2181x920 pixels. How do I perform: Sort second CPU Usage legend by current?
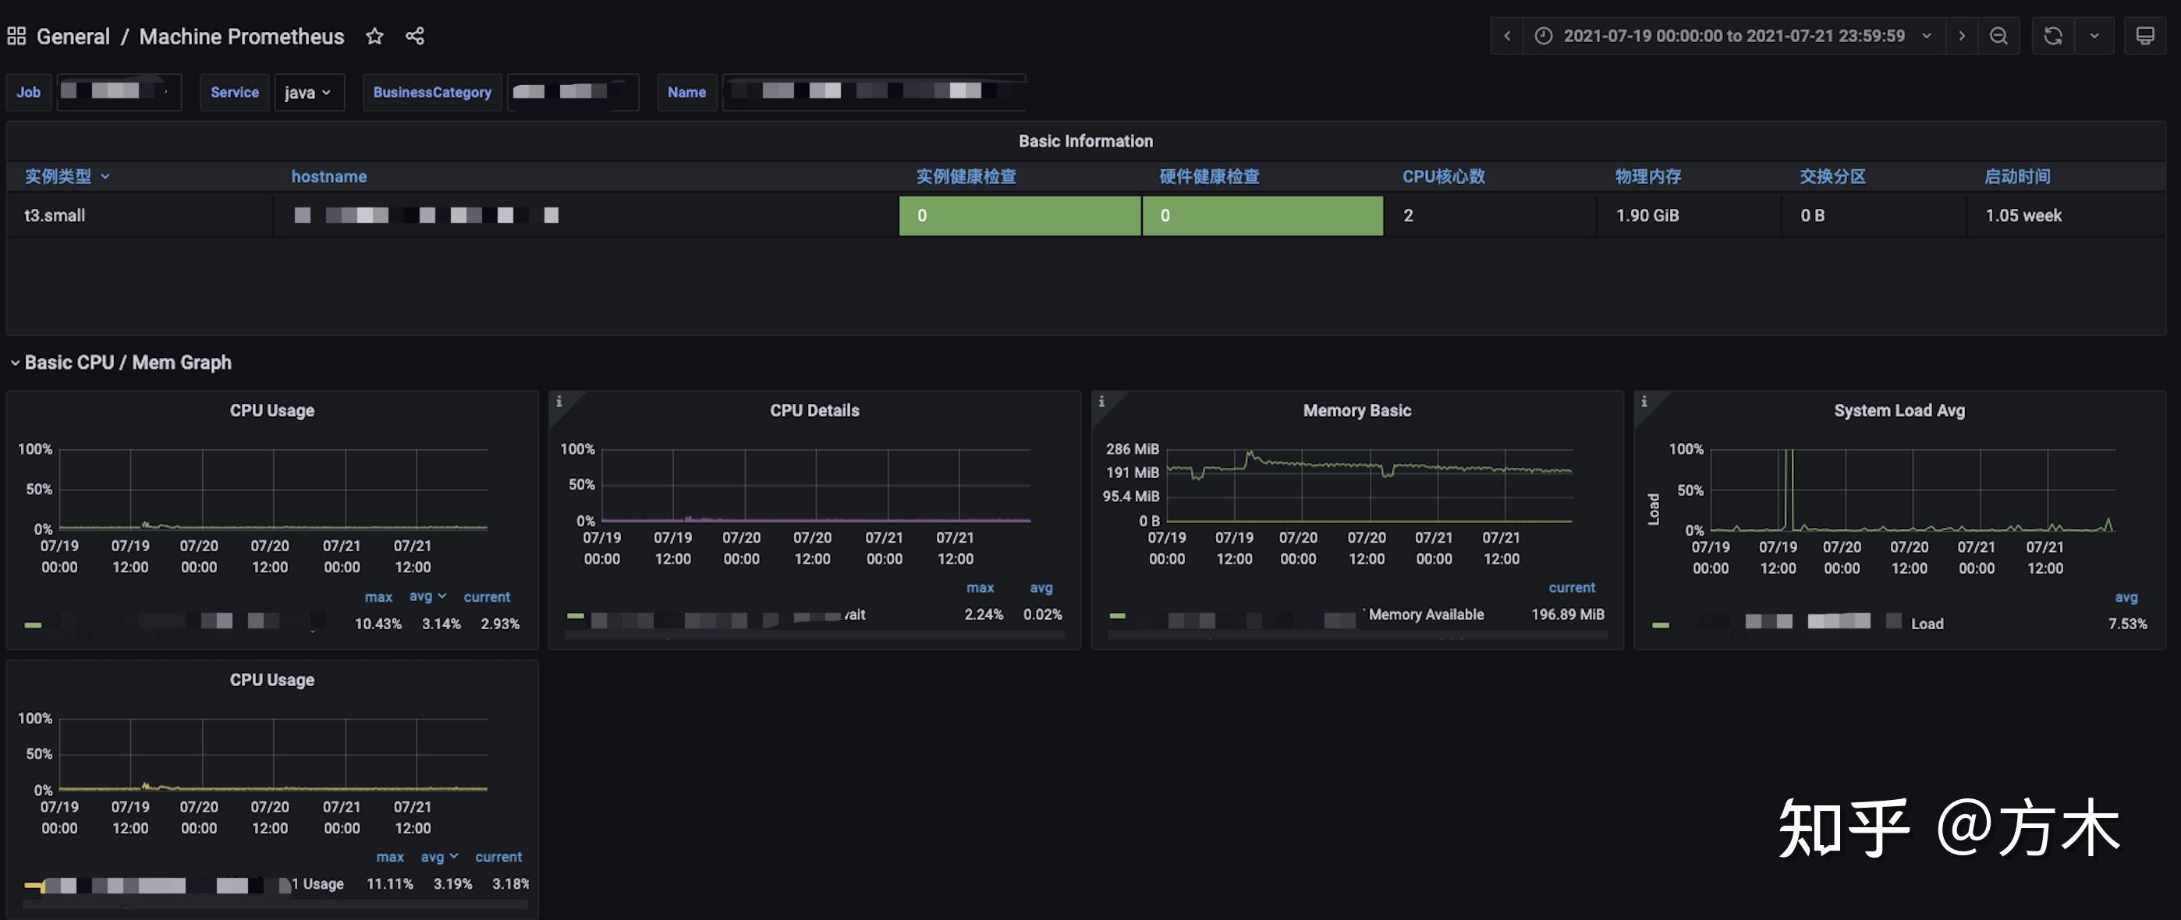coord(498,857)
